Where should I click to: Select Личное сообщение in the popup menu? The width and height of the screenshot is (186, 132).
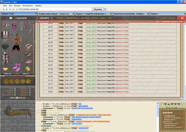pos(172,118)
